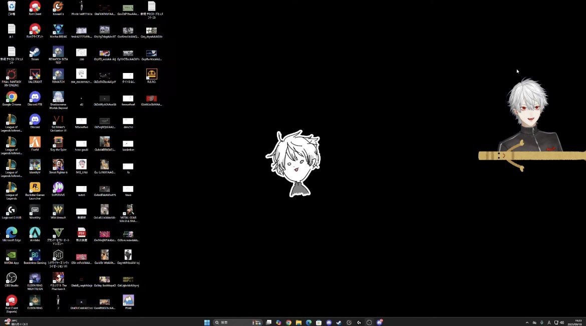This screenshot has height=326, width=586.
Task: Open Task View on the taskbar
Action: (268, 322)
